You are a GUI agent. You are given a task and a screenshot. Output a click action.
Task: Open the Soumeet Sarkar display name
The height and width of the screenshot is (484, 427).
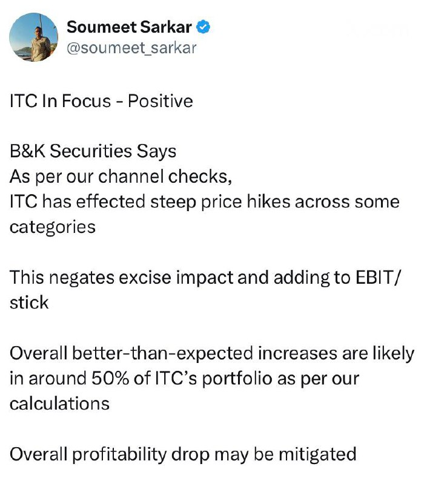131,27
